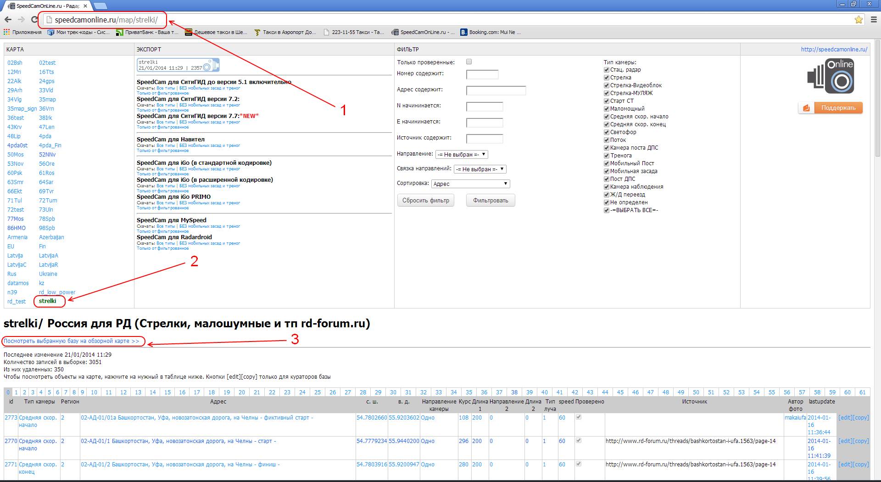Open the Направление dropdown
The width and height of the screenshot is (881, 482).
462,154
